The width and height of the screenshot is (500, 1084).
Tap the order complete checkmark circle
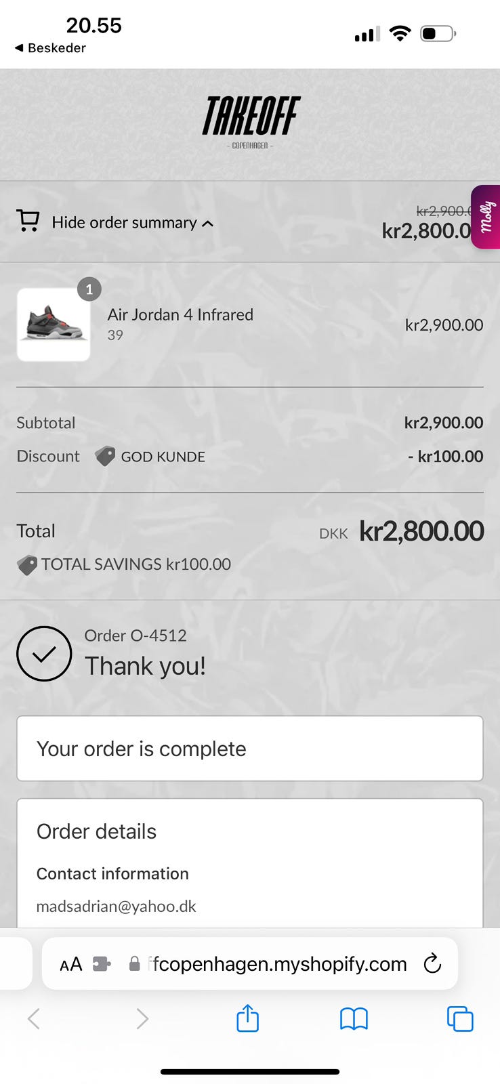[x=44, y=653]
